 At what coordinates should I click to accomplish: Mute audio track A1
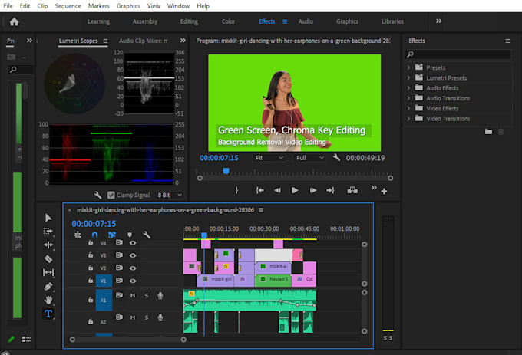click(x=133, y=295)
